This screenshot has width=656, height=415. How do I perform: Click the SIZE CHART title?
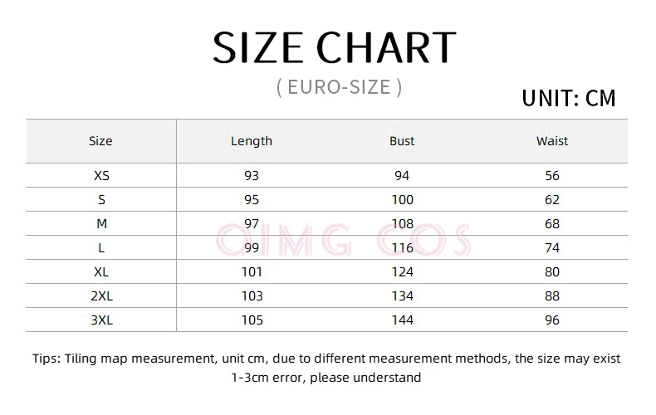[335, 47]
